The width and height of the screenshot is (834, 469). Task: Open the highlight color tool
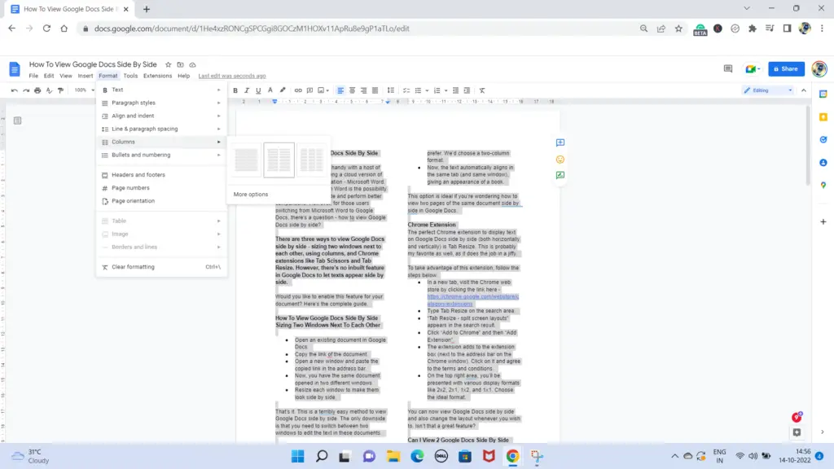[x=283, y=90]
